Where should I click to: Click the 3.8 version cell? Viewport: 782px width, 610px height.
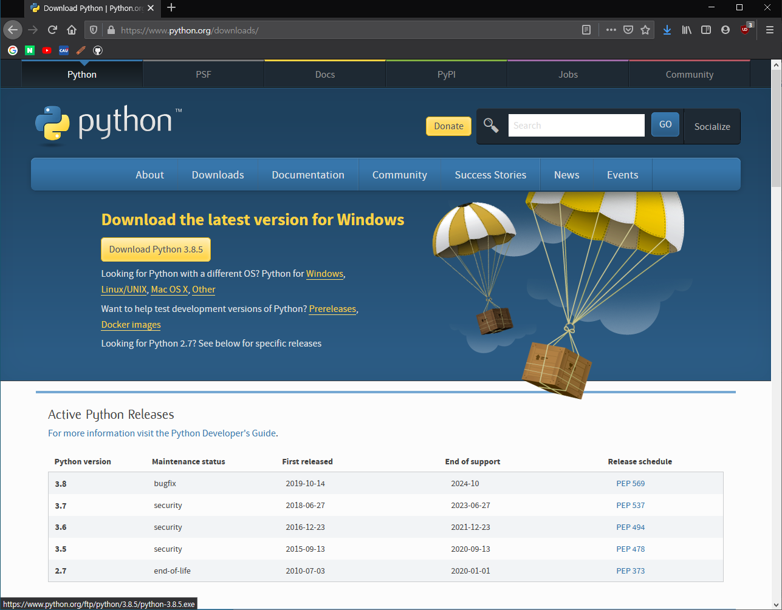pyautogui.click(x=61, y=484)
